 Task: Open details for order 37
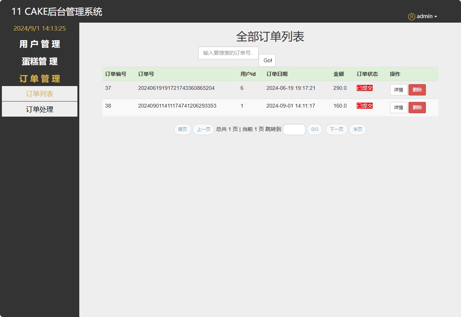coord(398,90)
